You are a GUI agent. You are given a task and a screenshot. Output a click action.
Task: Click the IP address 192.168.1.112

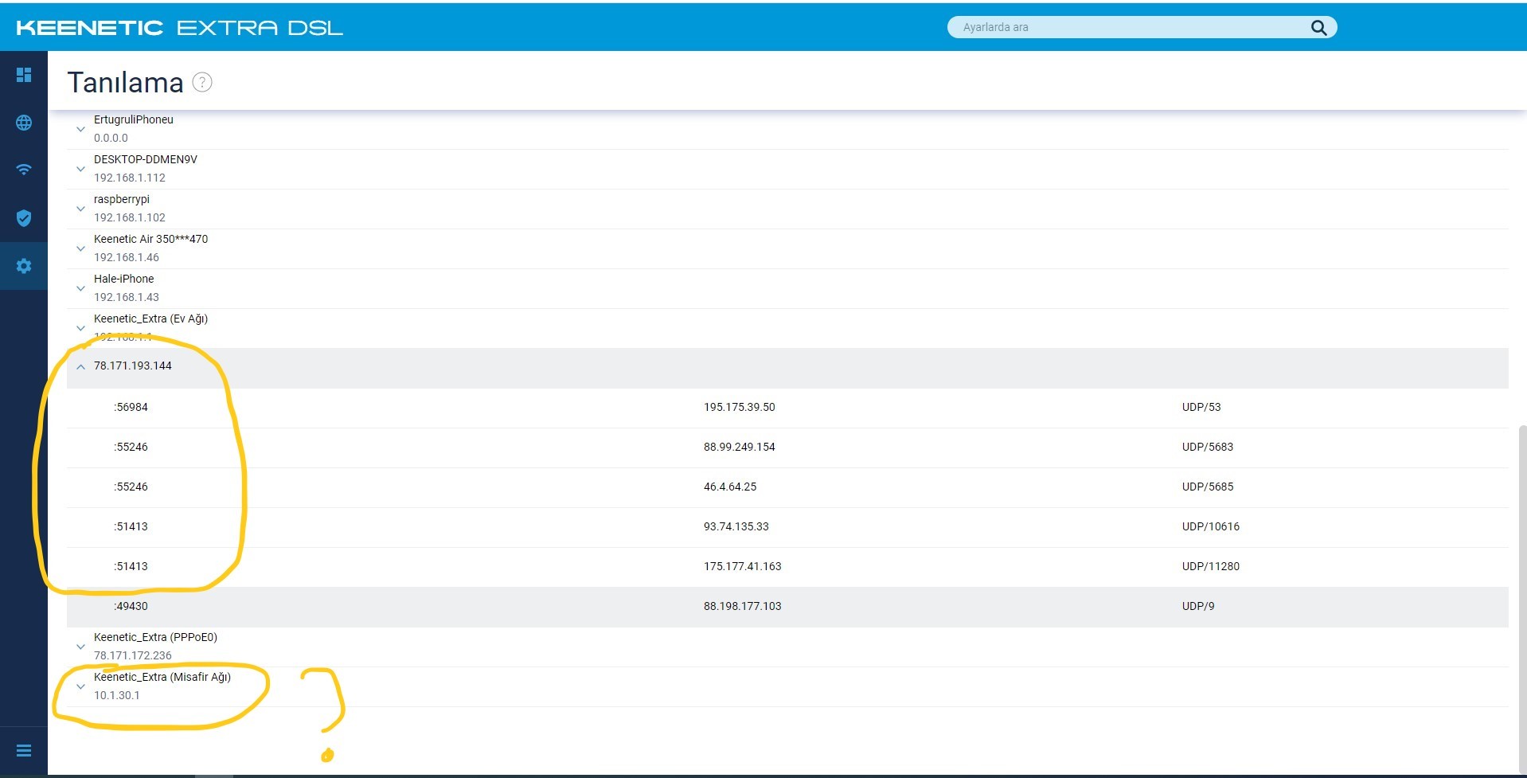[130, 178]
